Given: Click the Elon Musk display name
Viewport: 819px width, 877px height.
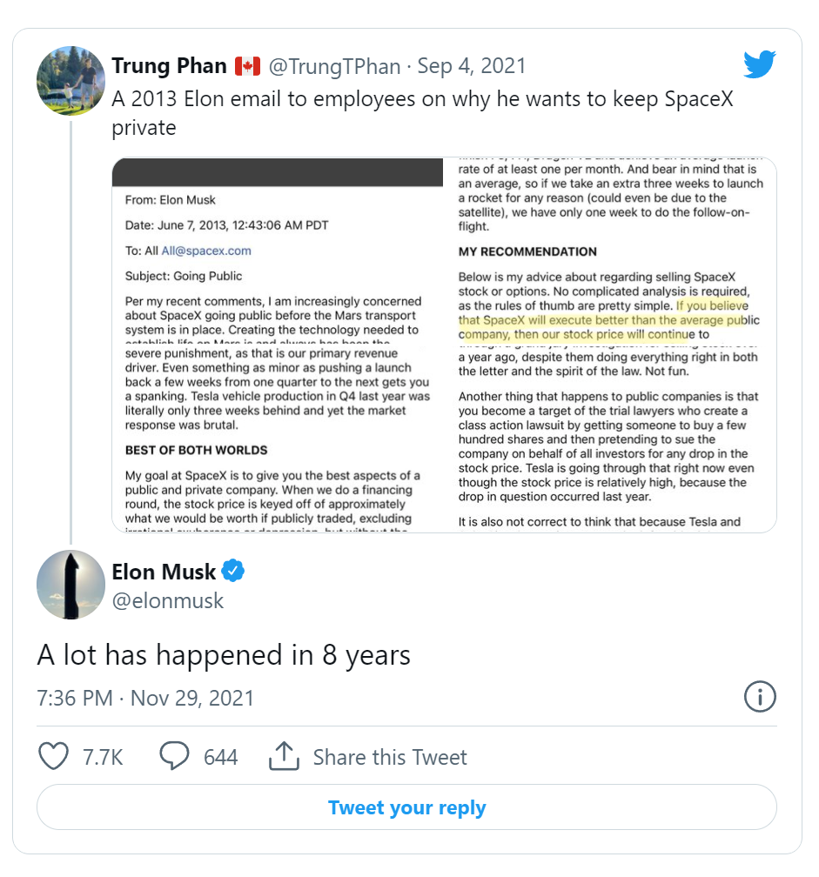Looking at the screenshot, I should point(164,572).
